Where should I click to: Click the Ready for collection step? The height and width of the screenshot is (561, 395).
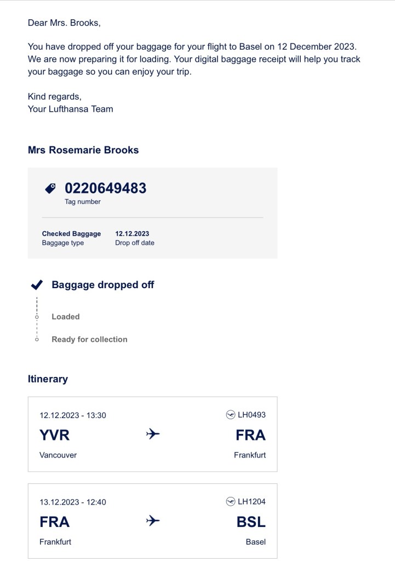(89, 340)
